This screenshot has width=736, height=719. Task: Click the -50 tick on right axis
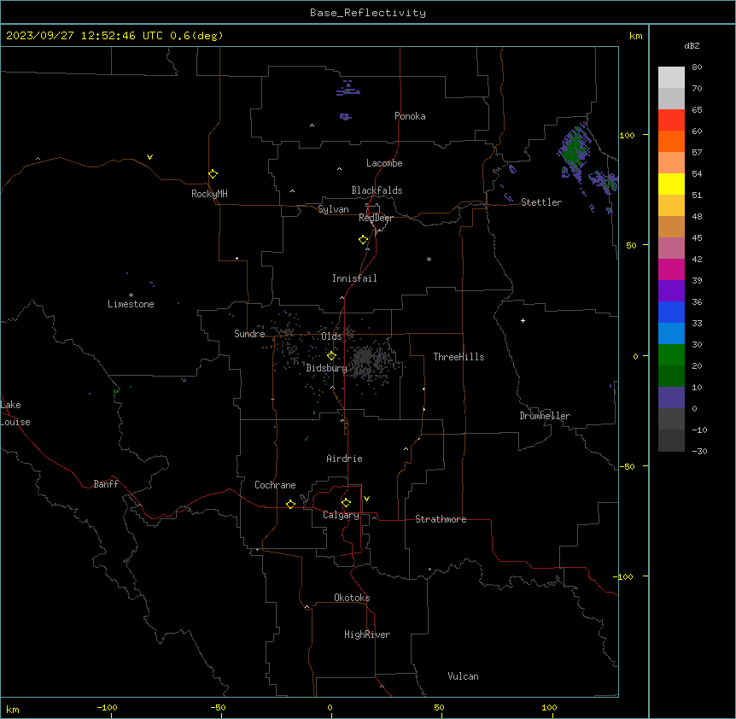tap(628, 466)
